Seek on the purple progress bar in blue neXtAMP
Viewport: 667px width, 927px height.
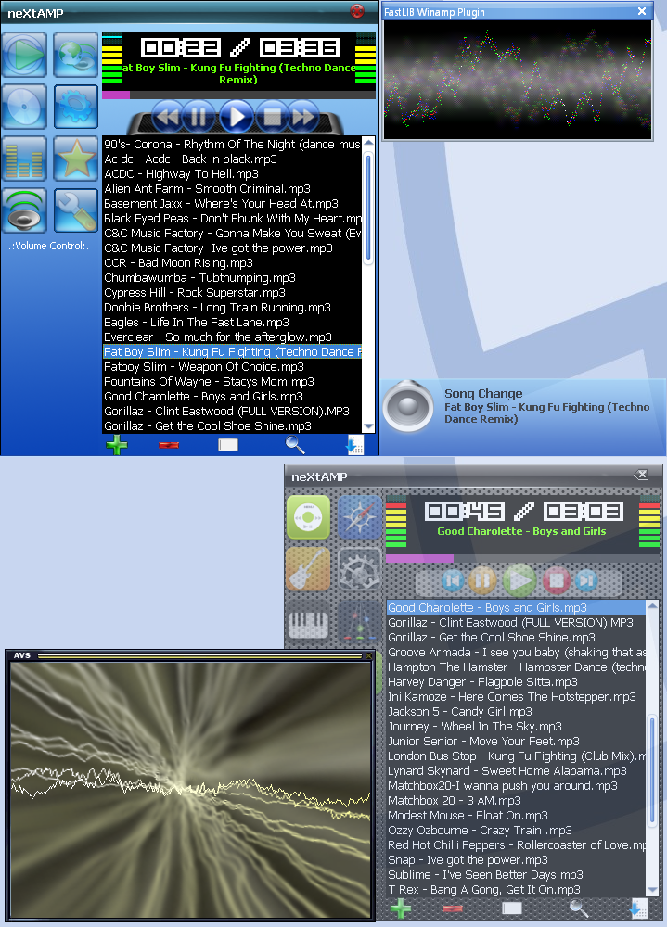[238, 95]
